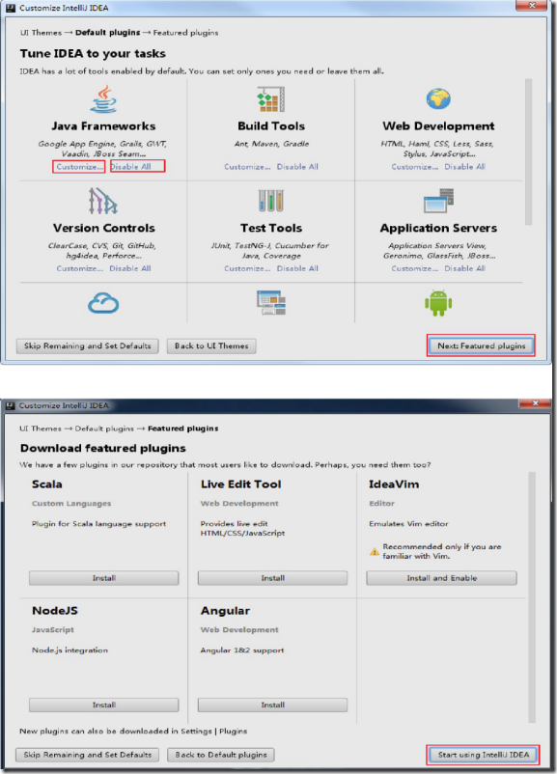The height and width of the screenshot is (774, 557).
Task: Click the Java Frameworks coffee cup icon
Action: [x=103, y=98]
